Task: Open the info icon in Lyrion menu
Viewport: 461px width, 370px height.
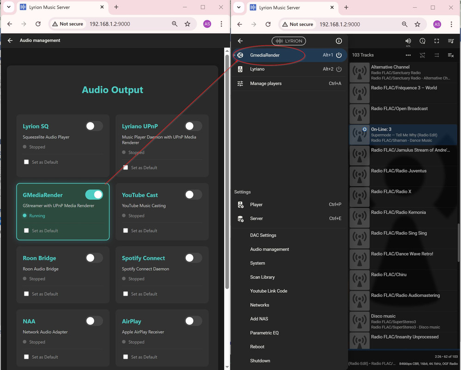Action: pos(338,41)
